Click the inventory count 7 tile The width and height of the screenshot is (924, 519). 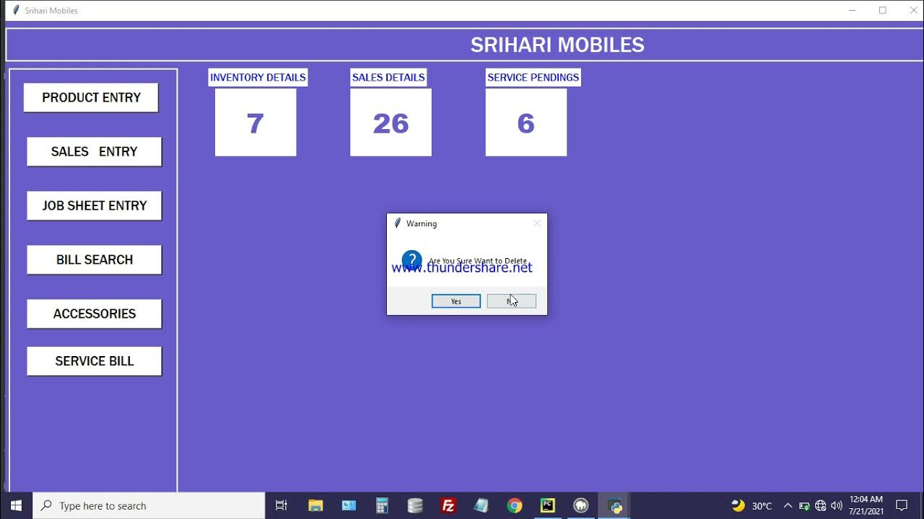pyautogui.click(x=256, y=123)
